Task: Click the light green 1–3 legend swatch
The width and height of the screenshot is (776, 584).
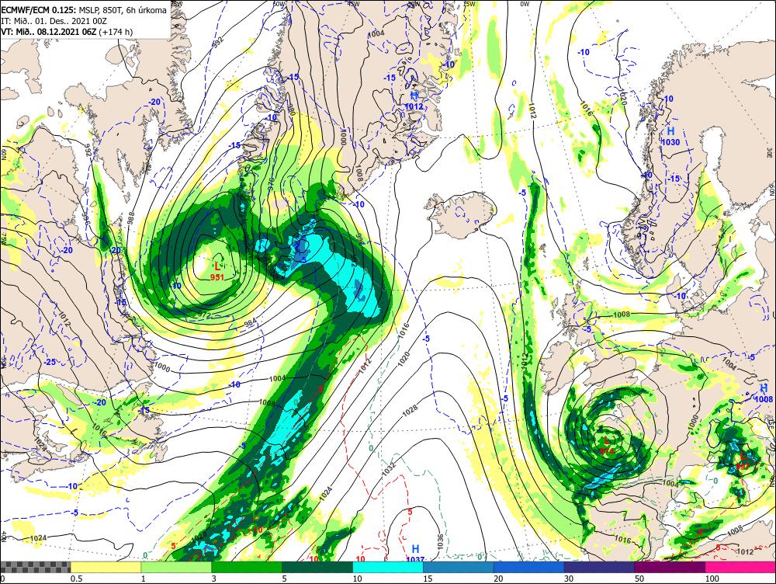Action: click(176, 567)
